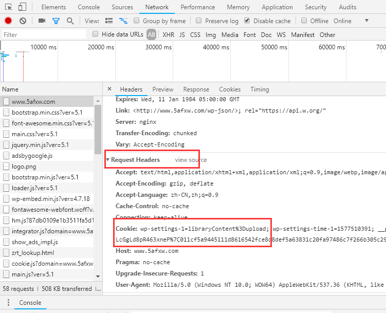Focus the Filter text field
Image resolution: width=386 pixels, height=313 pixels.
44,34
